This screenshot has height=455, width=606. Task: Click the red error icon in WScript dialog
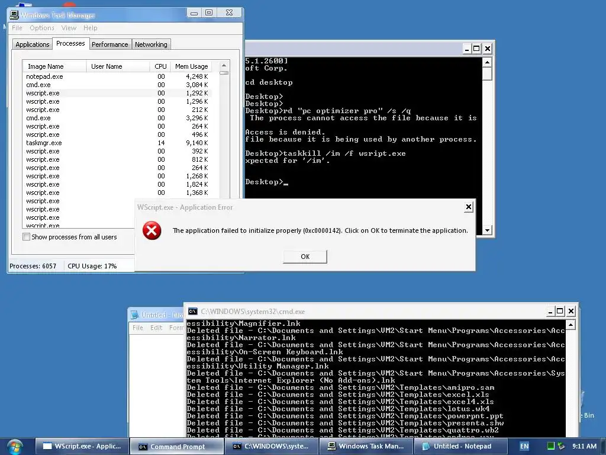(152, 230)
